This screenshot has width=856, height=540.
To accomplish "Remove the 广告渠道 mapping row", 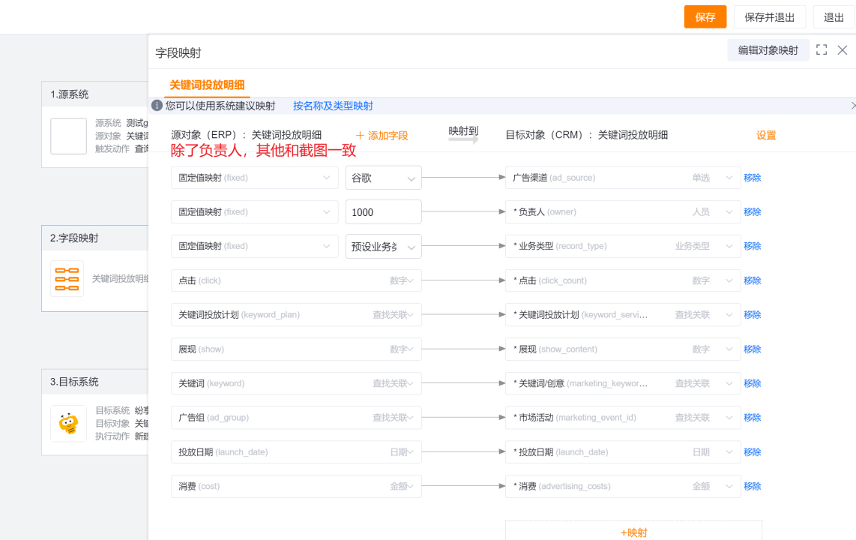I will [752, 178].
